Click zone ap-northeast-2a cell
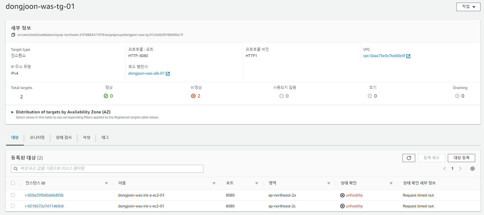 click(x=282, y=195)
